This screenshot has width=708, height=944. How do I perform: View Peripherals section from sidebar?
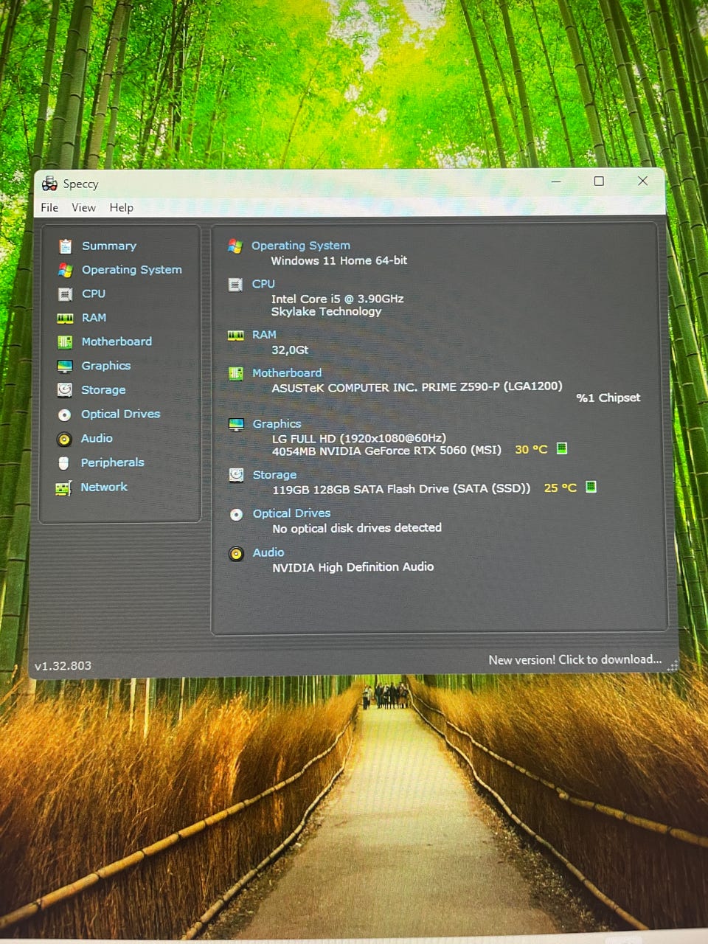pos(112,462)
